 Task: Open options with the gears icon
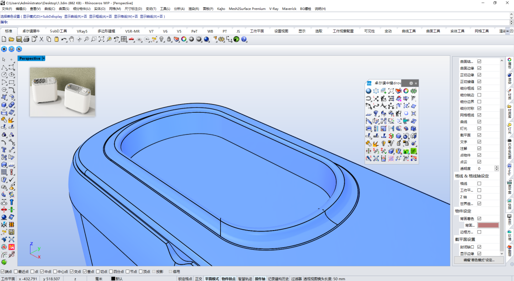coord(222,39)
